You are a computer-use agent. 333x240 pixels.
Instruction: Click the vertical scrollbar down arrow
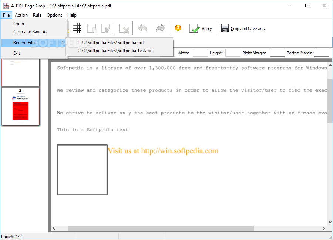coord(330,222)
